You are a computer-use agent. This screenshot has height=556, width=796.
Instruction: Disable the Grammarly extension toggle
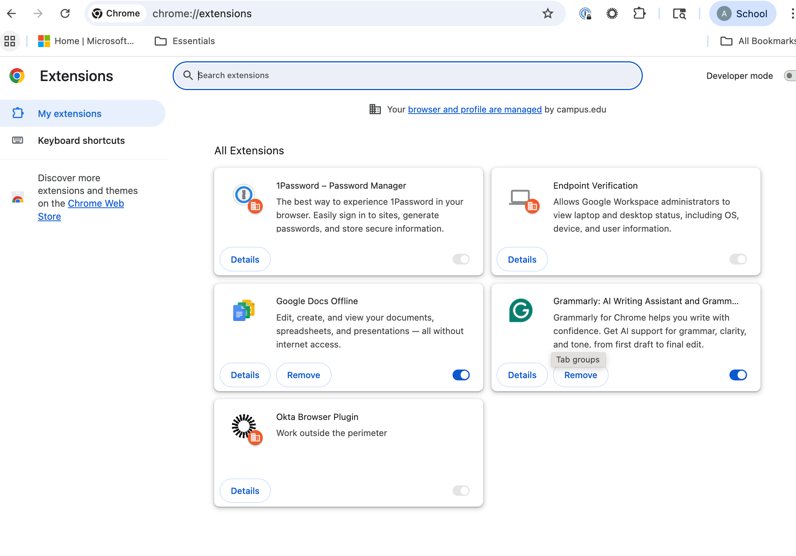click(738, 375)
